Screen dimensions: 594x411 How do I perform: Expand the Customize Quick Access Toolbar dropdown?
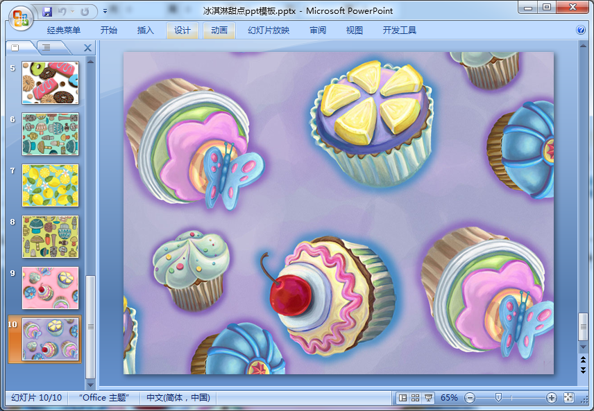coord(105,11)
